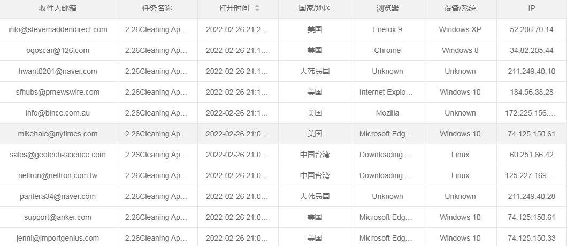The height and width of the screenshot is (246, 567).
Task: Select the Mozilla browser cell
Action: [387, 113]
